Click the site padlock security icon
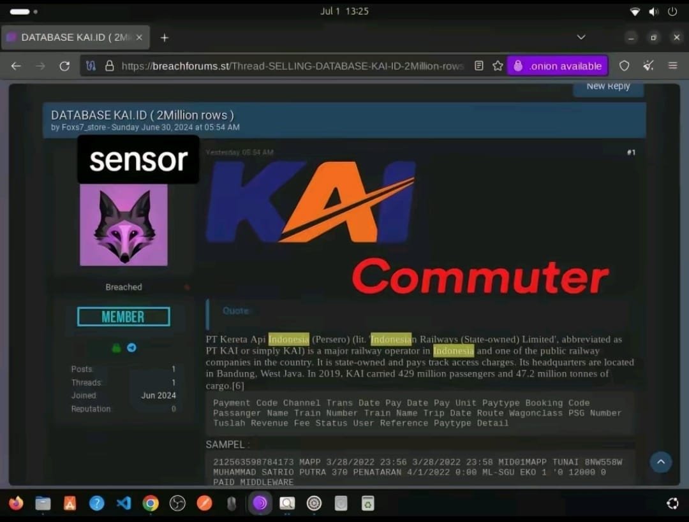The height and width of the screenshot is (522, 689). point(109,66)
